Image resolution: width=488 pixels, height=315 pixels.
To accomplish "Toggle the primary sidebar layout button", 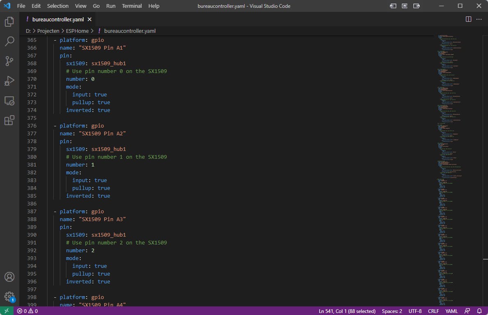I will click(x=393, y=6).
